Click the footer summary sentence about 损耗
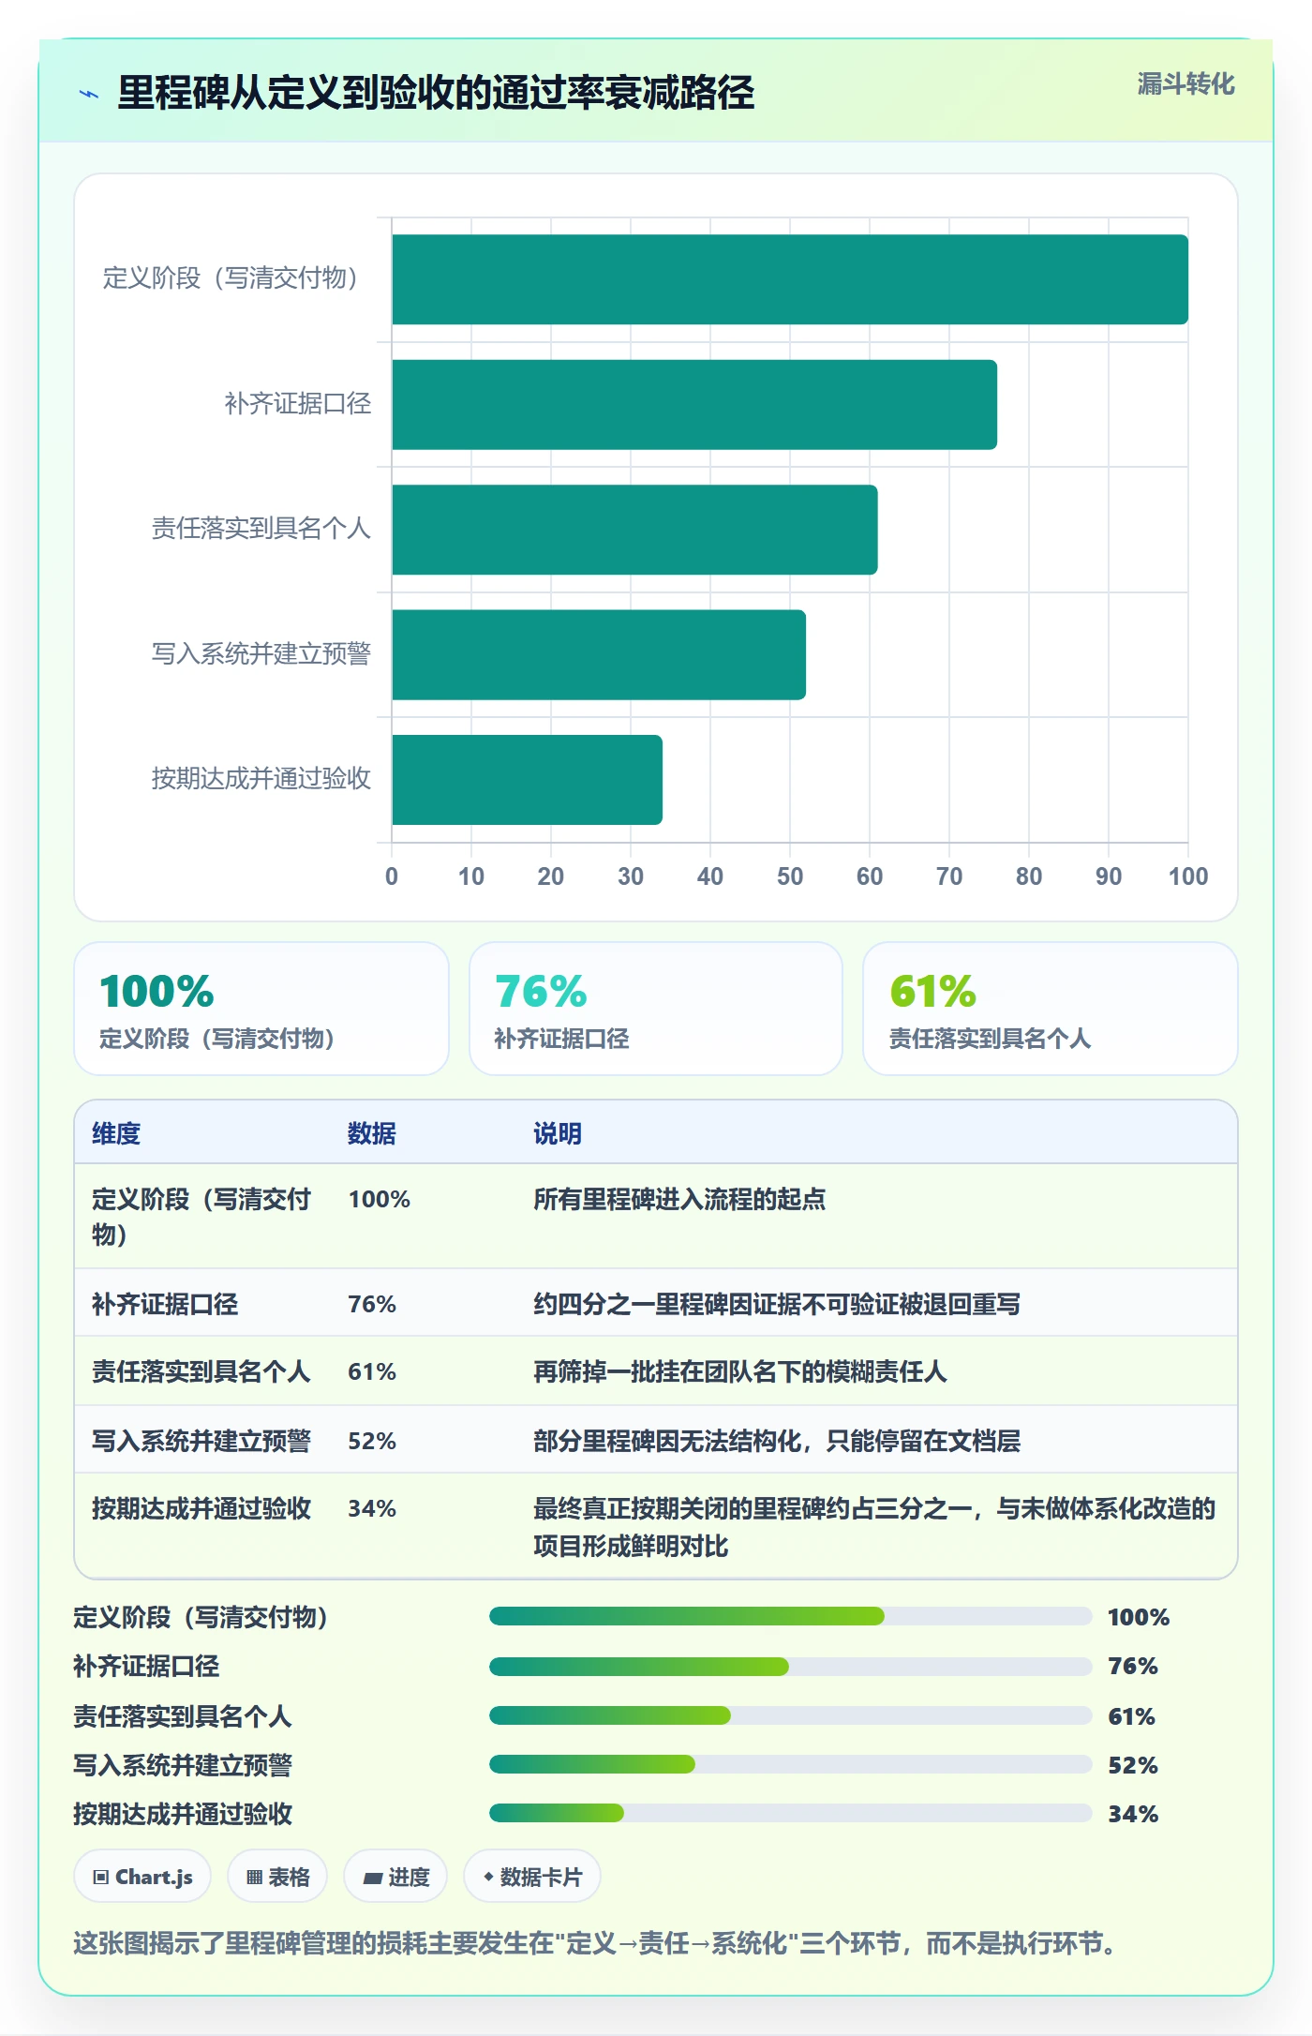 click(595, 1943)
